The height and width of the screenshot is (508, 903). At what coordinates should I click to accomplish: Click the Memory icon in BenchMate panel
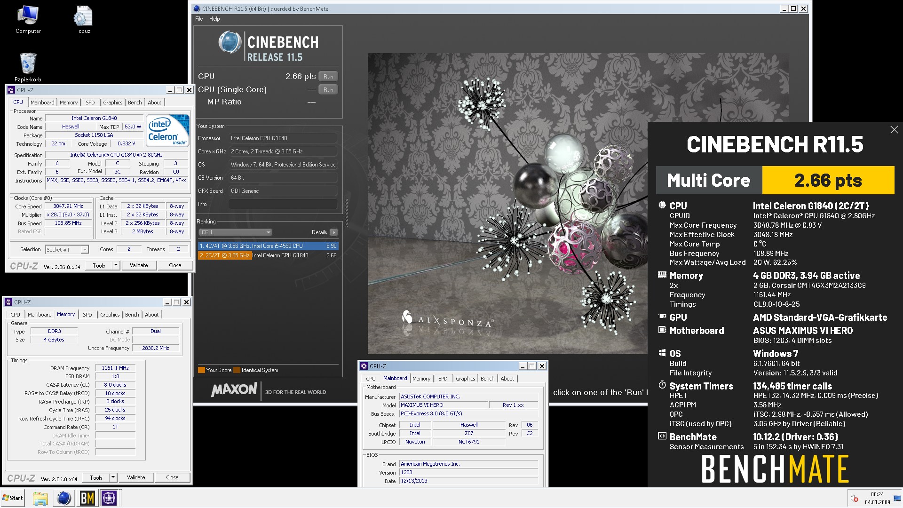(x=662, y=275)
